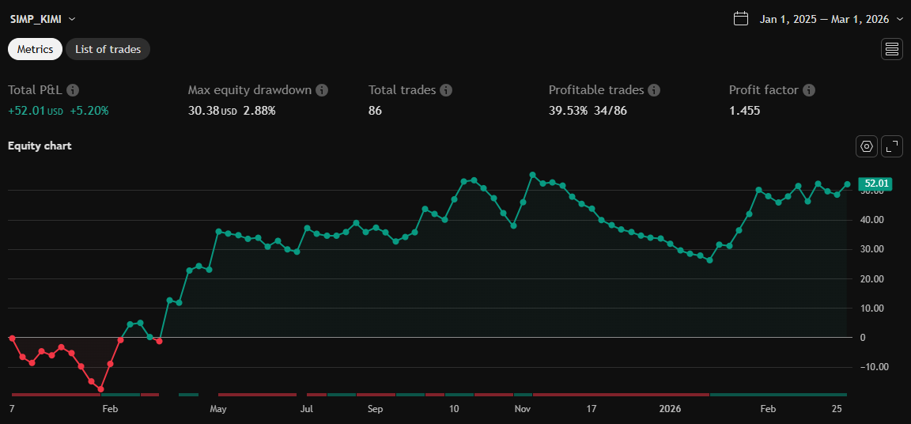Viewport: 911px width, 424px height.
Task: Click the last data point on equity curve
Action: [x=847, y=184]
